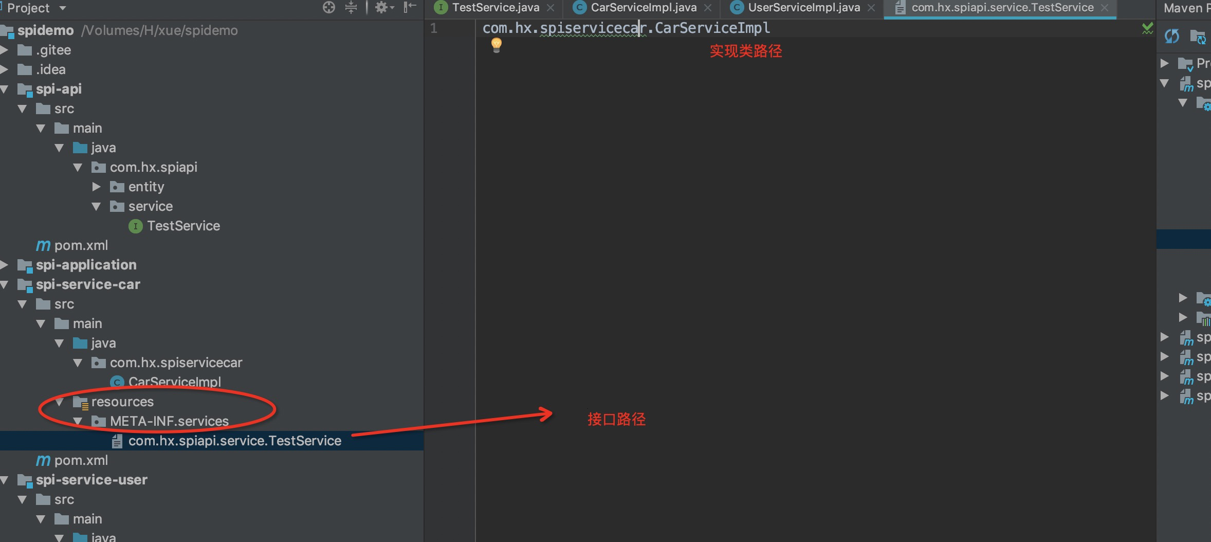Click the Maven panel title

pyautogui.click(x=1187, y=8)
